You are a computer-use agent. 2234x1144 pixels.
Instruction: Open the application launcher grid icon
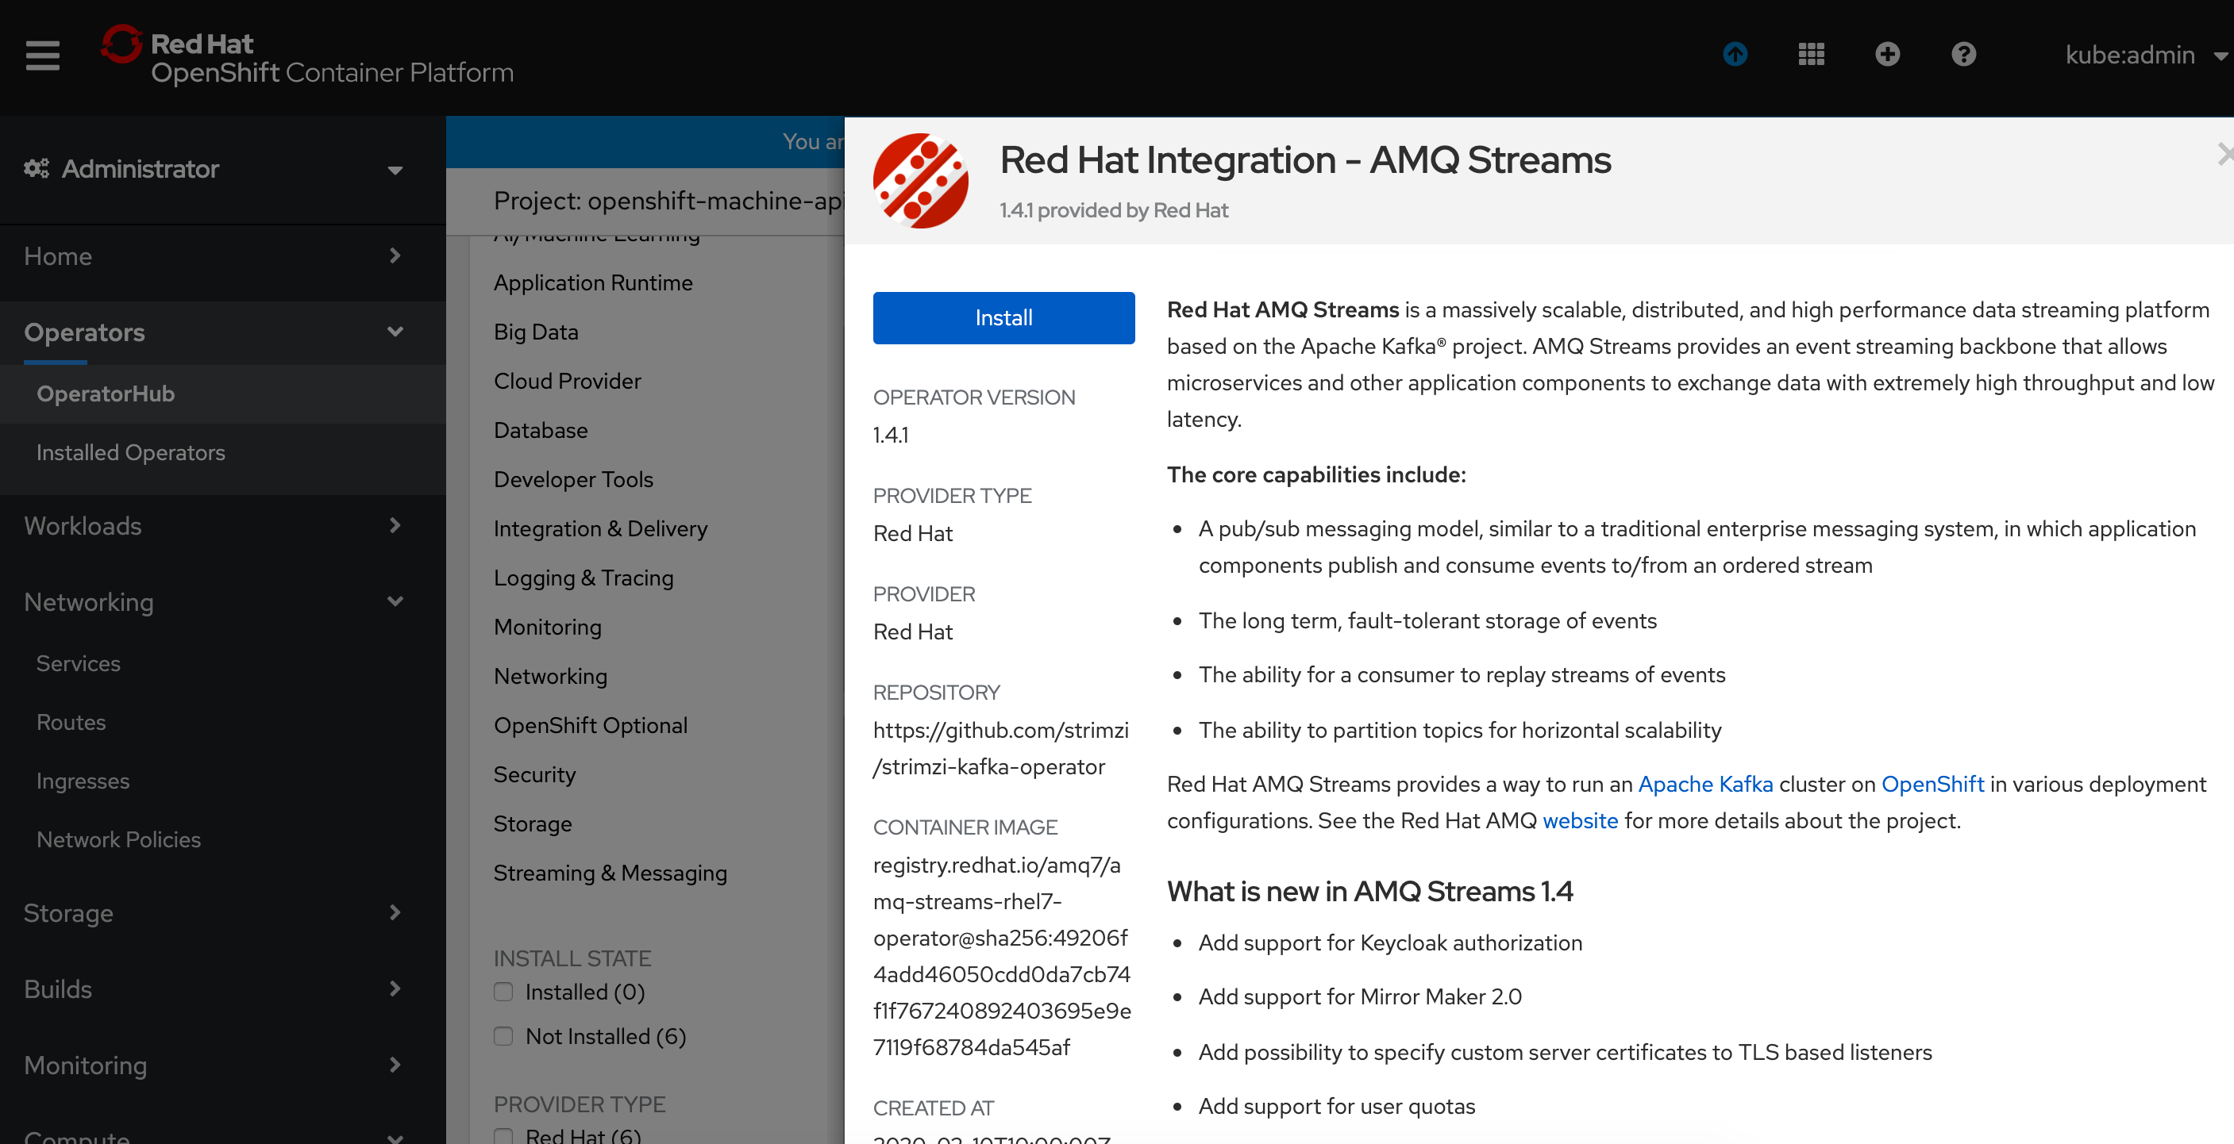(x=1812, y=55)
